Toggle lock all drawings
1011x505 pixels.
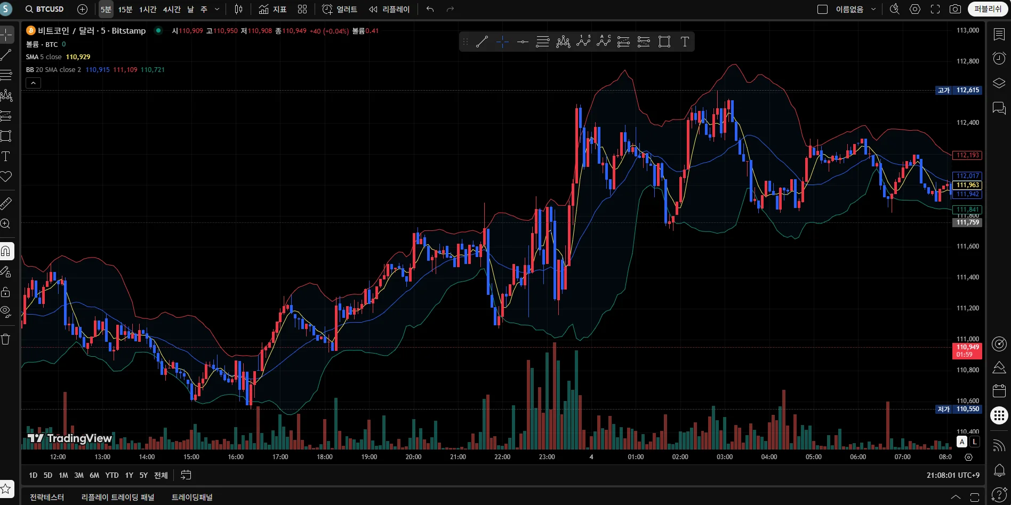[x=6, y=292]
